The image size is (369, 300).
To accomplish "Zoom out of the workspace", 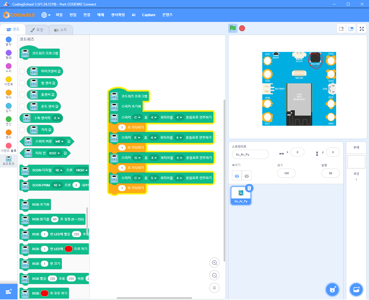I will tap(214, 275).
